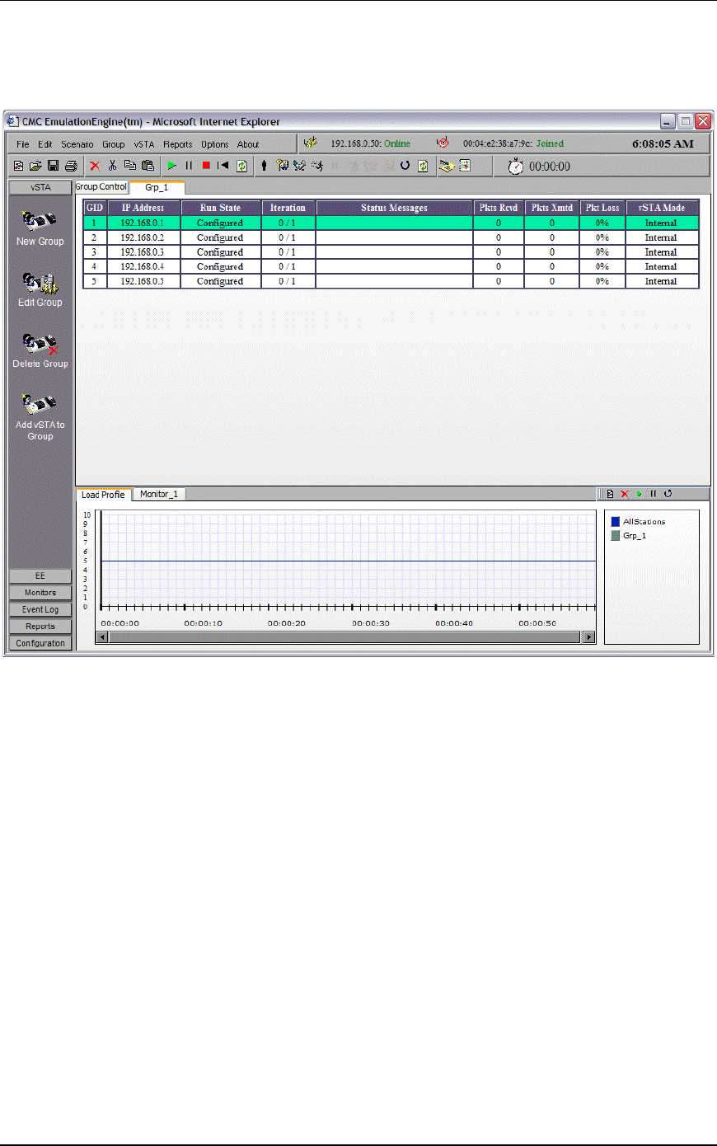Start the scenario with the green play button

(171, 166)
